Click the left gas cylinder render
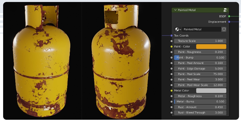The height and width of the screenshot is (122, 241). click(41, 61)
